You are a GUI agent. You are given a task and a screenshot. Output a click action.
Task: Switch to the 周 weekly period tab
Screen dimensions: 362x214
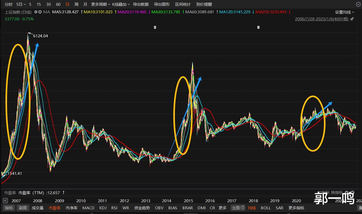(76, 4)
